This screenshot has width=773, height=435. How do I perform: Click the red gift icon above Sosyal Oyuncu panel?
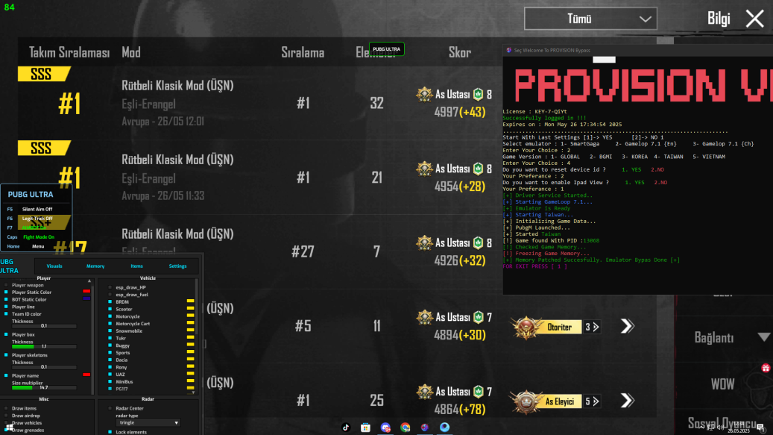coord(765,369)
